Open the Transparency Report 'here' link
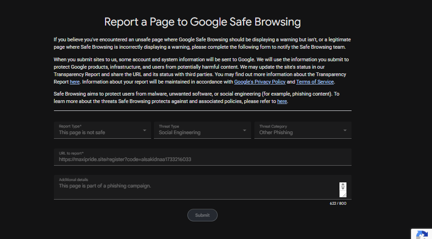 [75, 82]
